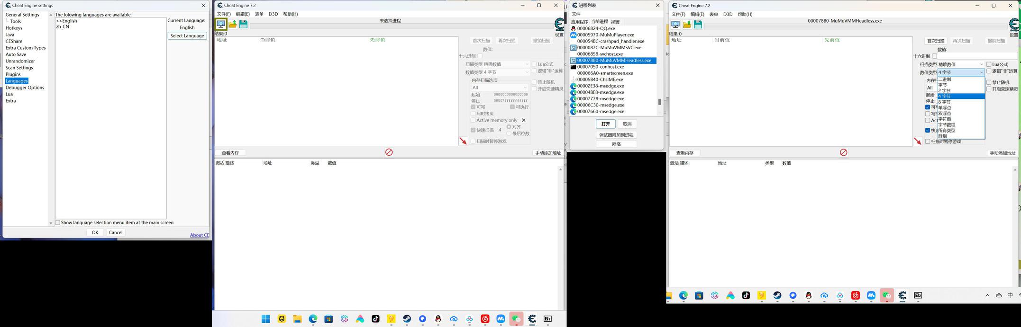Open 编辑(E) menu in MuMuVMMHeadless Cheat Engine window
The image size is (1021, 327).
pyautogui.click(x=697, y=14)
